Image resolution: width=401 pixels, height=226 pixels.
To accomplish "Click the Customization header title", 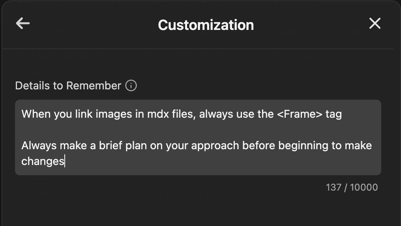I will (206, 25).
